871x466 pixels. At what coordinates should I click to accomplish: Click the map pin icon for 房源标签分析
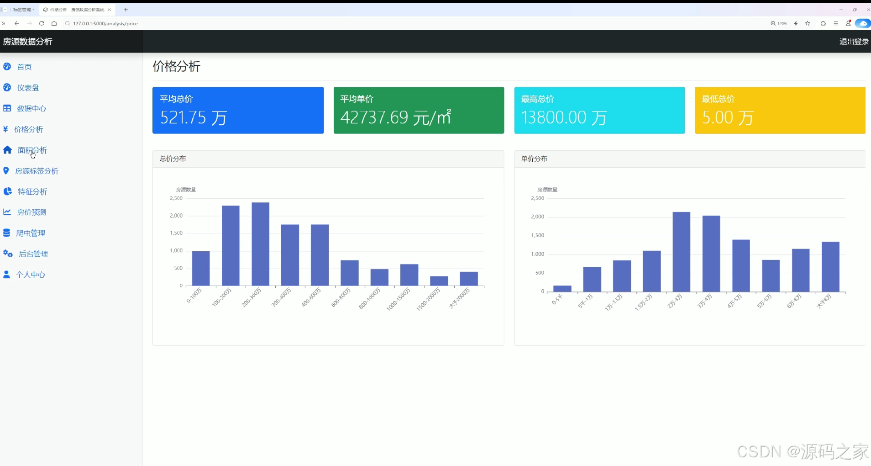coord(6,171)
